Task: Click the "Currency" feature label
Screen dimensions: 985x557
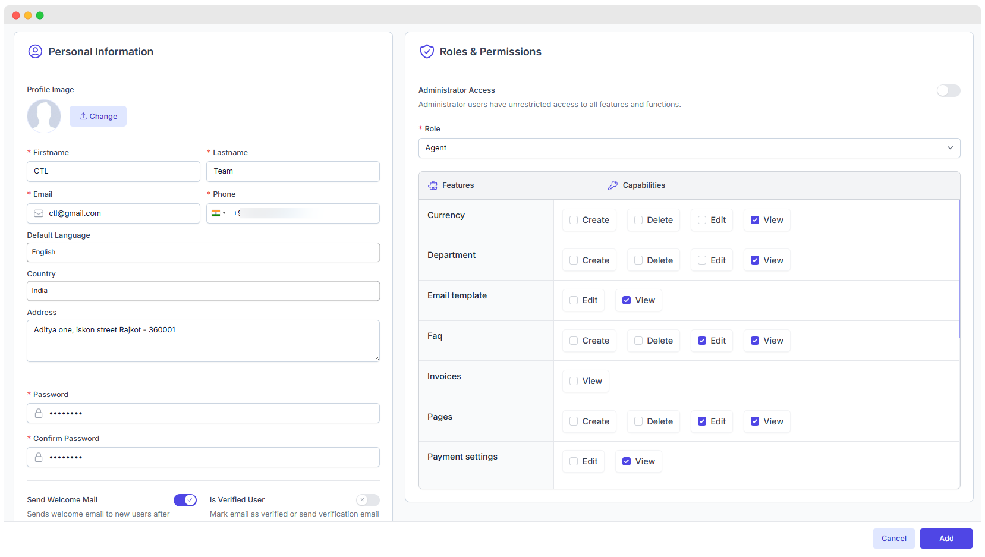Action: (x=446, y=215)
